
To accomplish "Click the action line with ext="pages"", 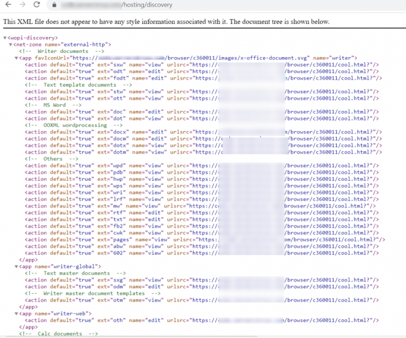I will 205,239.
